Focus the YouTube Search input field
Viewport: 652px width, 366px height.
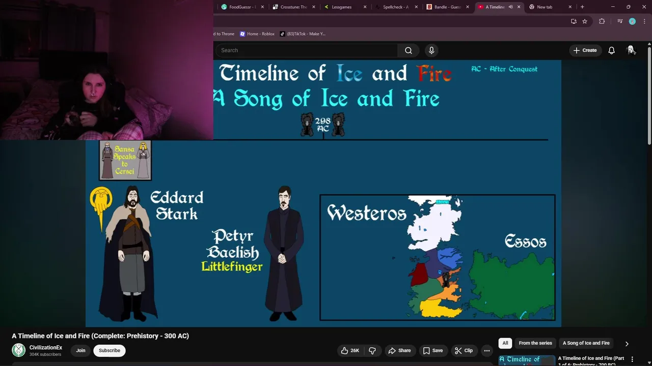(x=307, y=50)
